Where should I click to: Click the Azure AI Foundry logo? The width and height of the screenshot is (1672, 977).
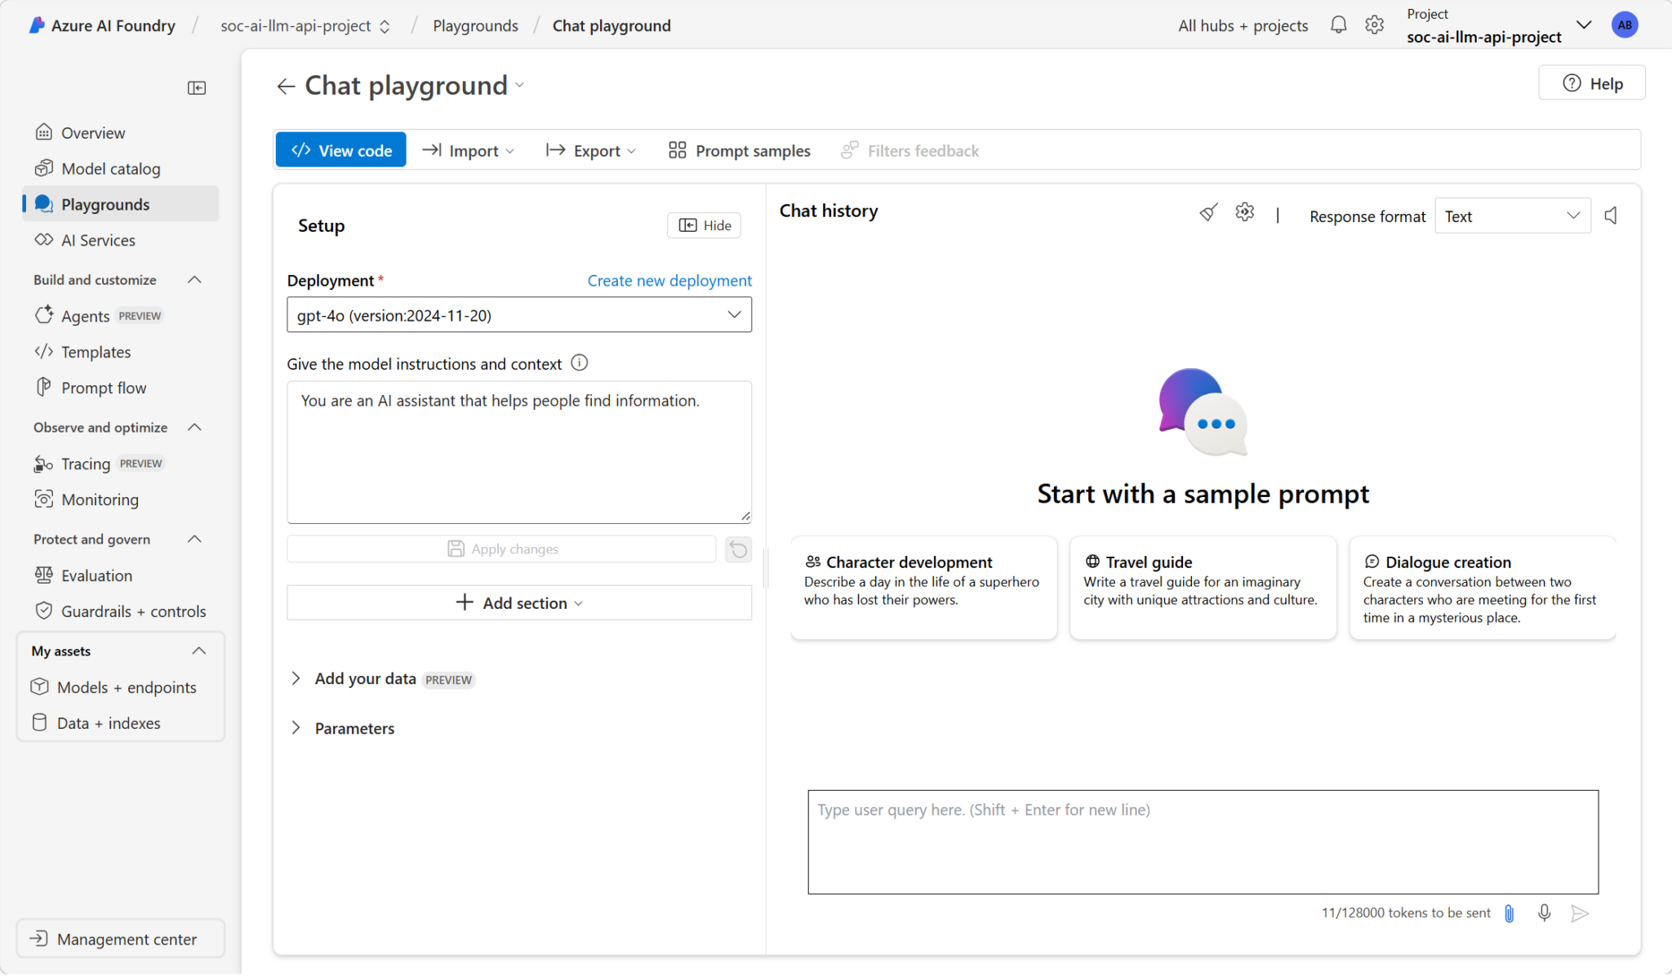[x=38, y=25]
